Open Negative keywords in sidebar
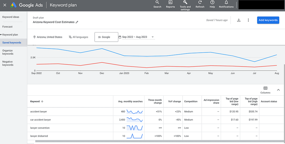285x144 pixels. pos(8,63)
